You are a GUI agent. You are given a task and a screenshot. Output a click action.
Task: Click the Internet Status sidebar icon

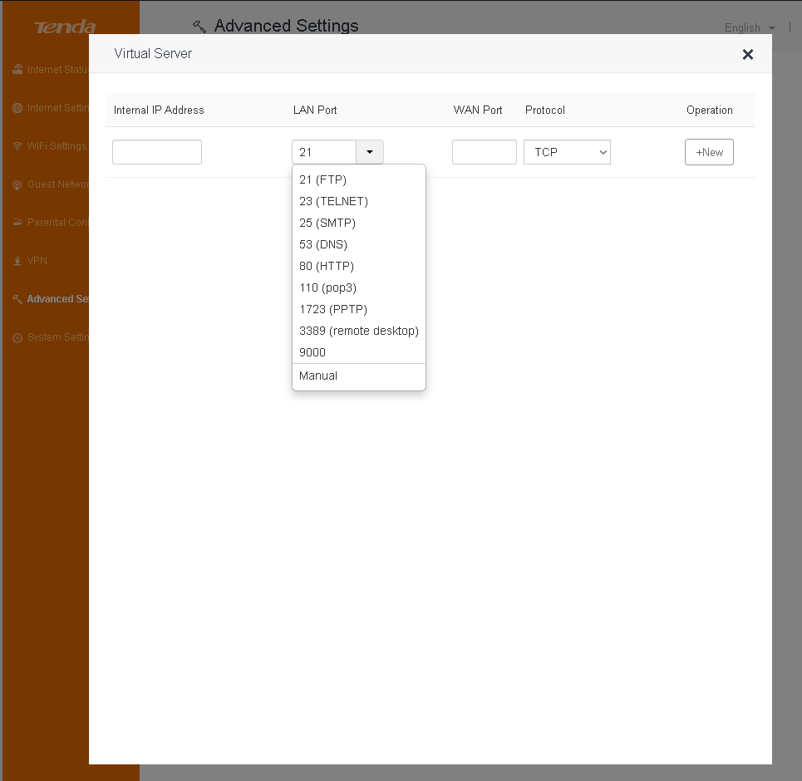click(x=17, y=70)
